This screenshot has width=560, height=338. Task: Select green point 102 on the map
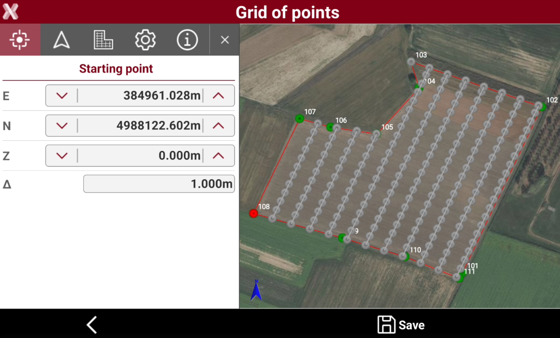(x=542, y=107)
